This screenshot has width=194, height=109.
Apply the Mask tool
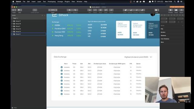(100, 10)
